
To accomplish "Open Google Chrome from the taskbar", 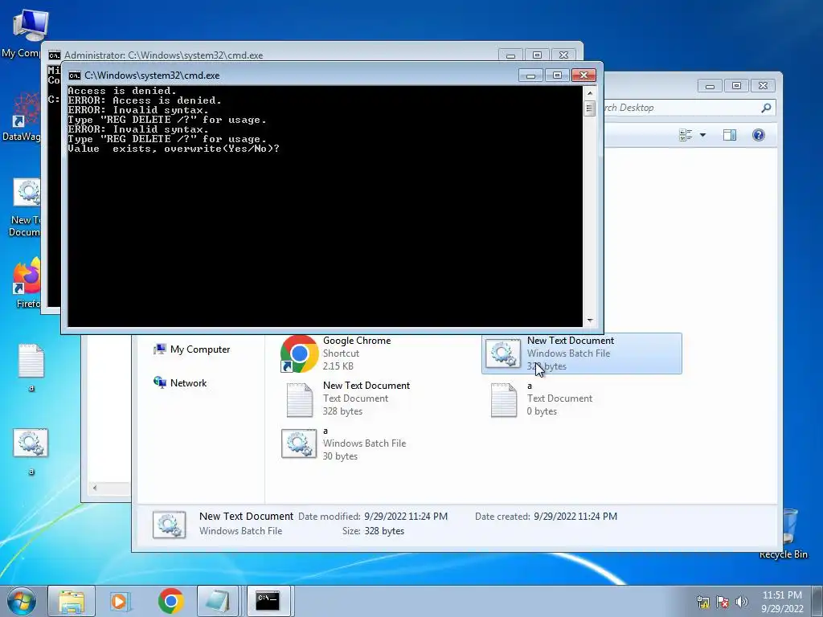I will (170, 601).
